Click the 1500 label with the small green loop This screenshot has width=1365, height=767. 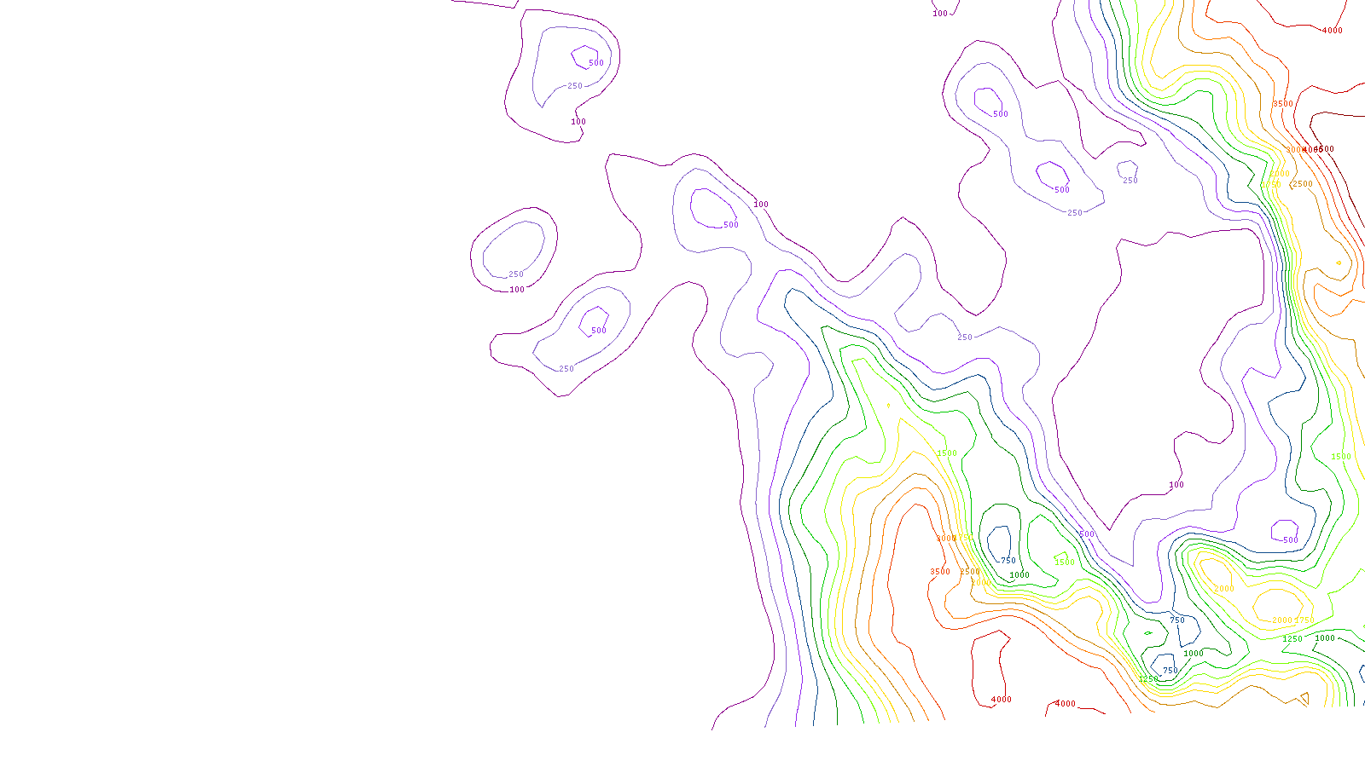click(1064, 562)
